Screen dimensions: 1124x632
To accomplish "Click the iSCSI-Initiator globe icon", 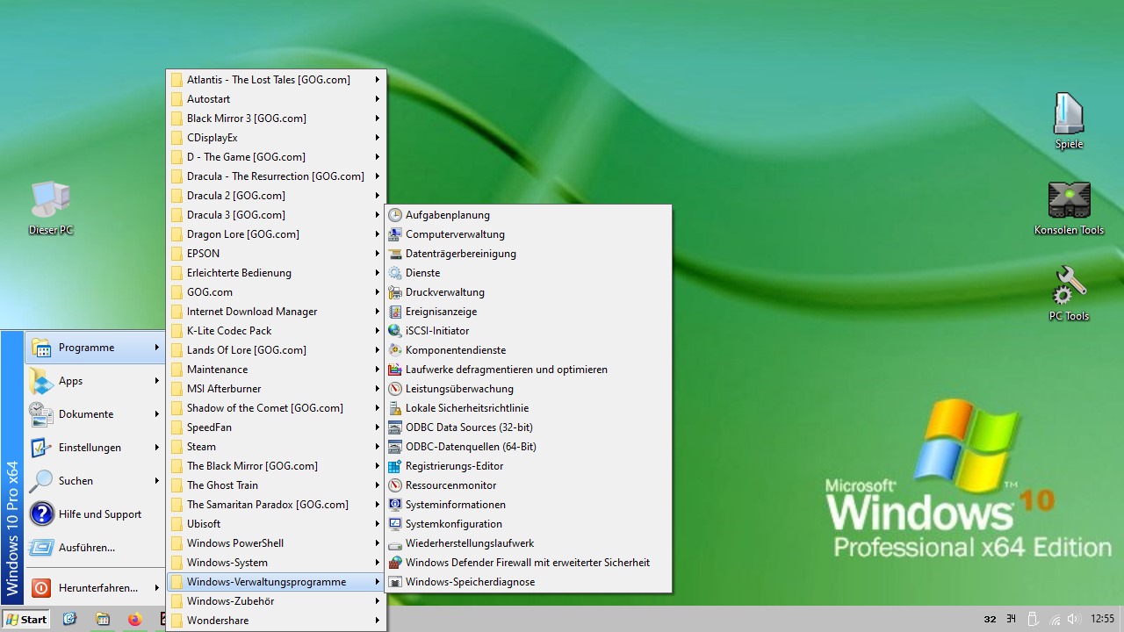I will click(395, 331).
